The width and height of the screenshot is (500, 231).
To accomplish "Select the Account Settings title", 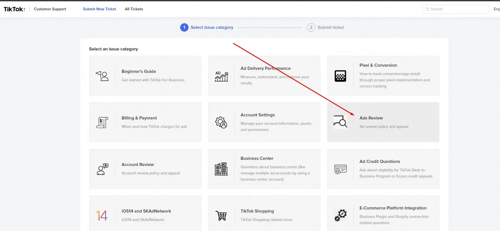I will coord(257,115).
